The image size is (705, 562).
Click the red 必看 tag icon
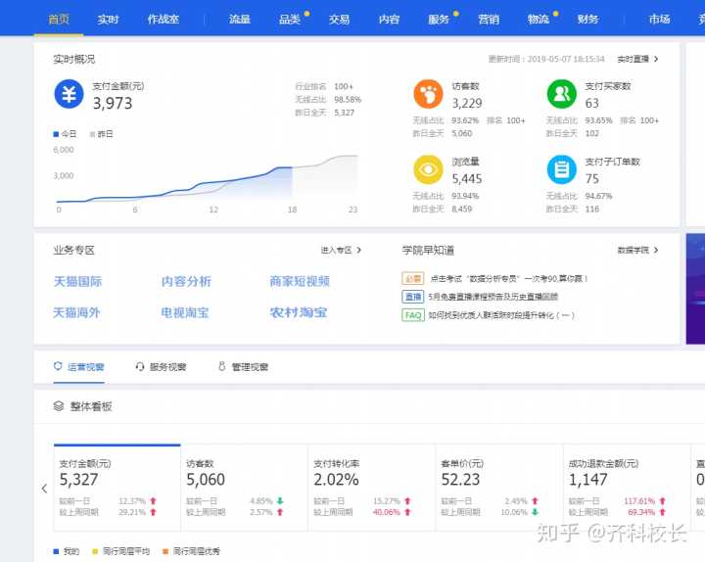pyautogui.click(x=412, y=279)
